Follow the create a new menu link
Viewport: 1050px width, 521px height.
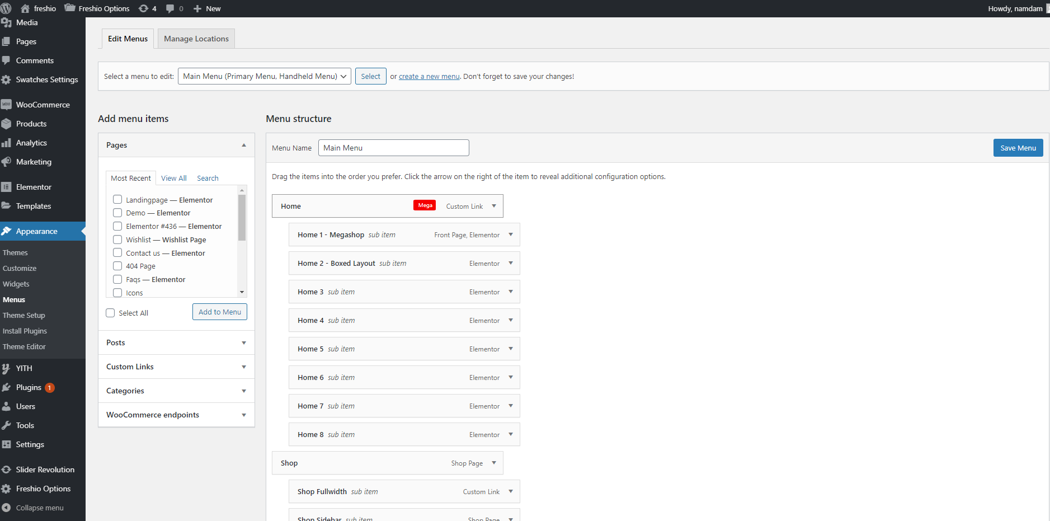pos(429,77)
